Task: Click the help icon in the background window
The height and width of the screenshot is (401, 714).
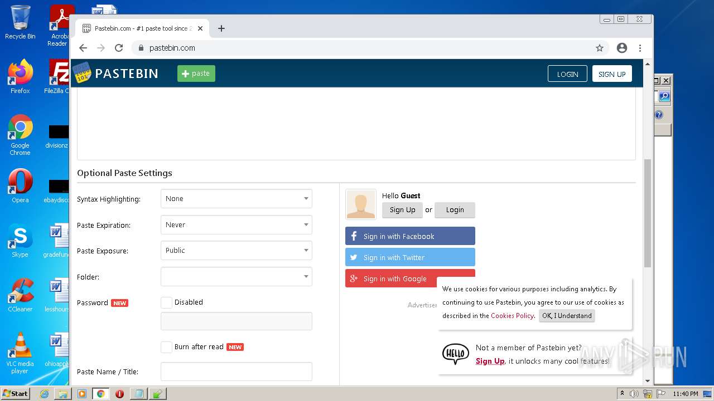Action: point(659,115)
